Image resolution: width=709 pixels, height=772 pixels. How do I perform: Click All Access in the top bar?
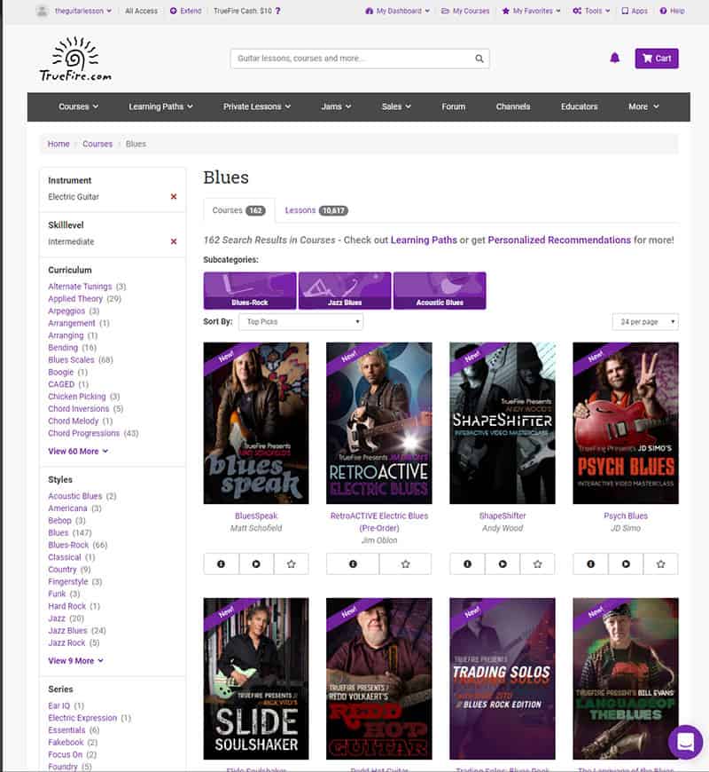coord(142,11)
